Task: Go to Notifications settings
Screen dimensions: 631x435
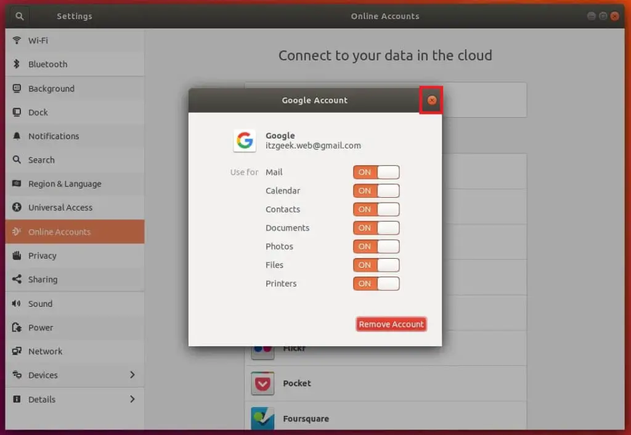Action: click(x=75, y=136)
